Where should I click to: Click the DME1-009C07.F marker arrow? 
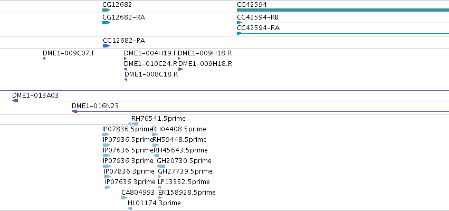tap(44, 59)
